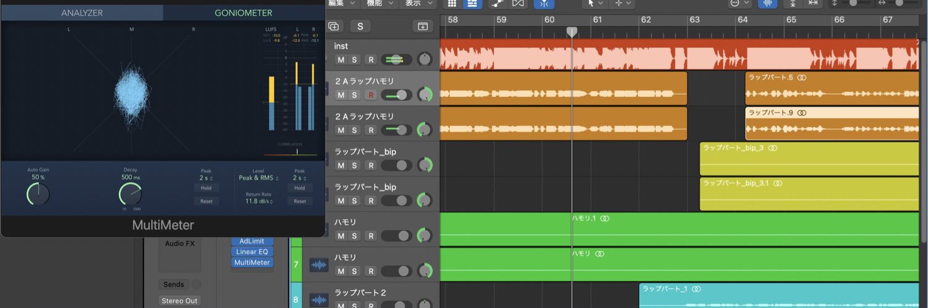Select the ラップパート.5 region
This screenshot has width=928, height=308.
(832, 88)
